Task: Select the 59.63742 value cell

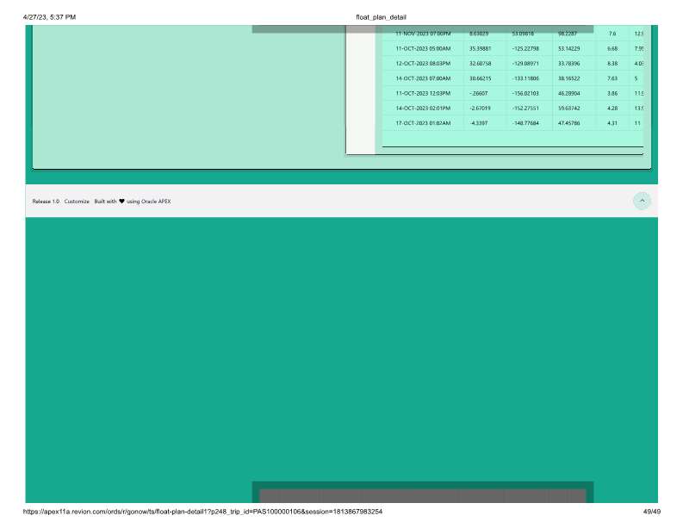Action: (x=569, y=108)
